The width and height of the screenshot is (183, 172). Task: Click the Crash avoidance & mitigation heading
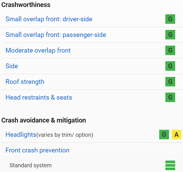[44, 120]
